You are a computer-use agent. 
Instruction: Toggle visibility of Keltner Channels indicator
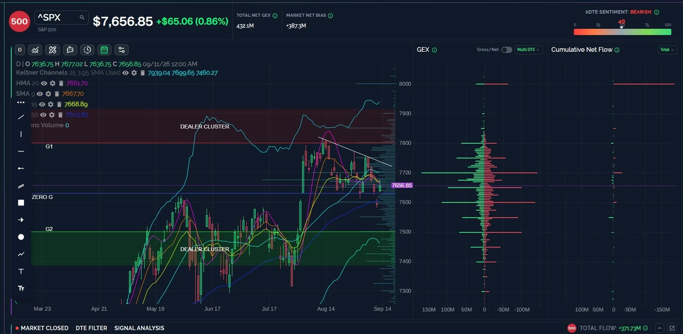[x=126, y=73]
